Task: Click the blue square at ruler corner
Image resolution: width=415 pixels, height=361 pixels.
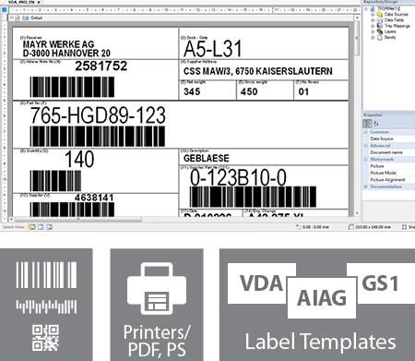Action: [x=5, y=10]
